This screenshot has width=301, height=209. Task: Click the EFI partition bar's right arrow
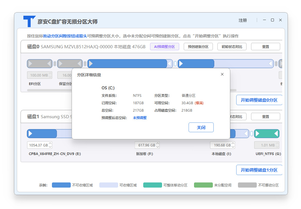pos(49,64)
